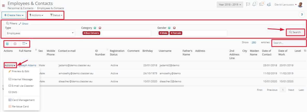The width and height of the screenshot is (307, 112).
Task: Click horizontal table scrollbar
Action: 93,86
